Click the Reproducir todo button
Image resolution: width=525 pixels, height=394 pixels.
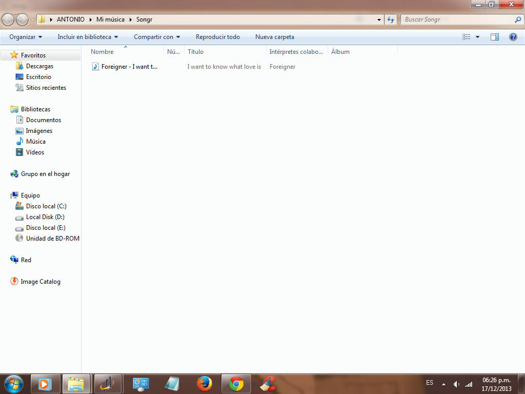pos(218,37)
